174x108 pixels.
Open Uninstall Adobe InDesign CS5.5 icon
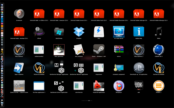159,14
